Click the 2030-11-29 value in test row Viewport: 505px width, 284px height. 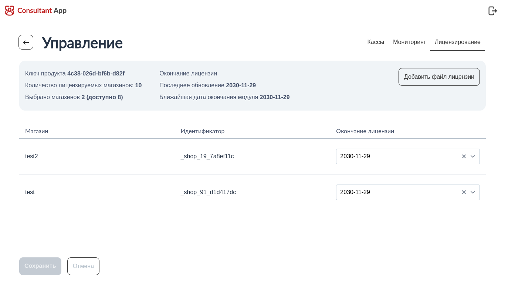355,192
